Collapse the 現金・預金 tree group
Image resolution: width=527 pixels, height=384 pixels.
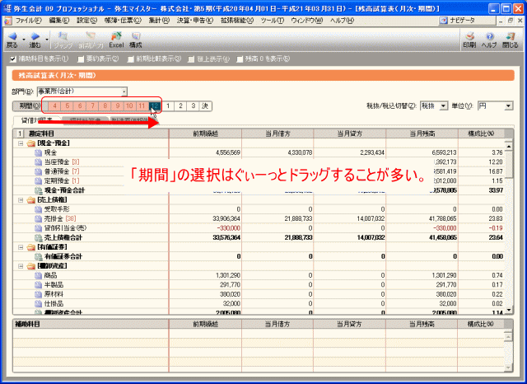tap(20, 143)
